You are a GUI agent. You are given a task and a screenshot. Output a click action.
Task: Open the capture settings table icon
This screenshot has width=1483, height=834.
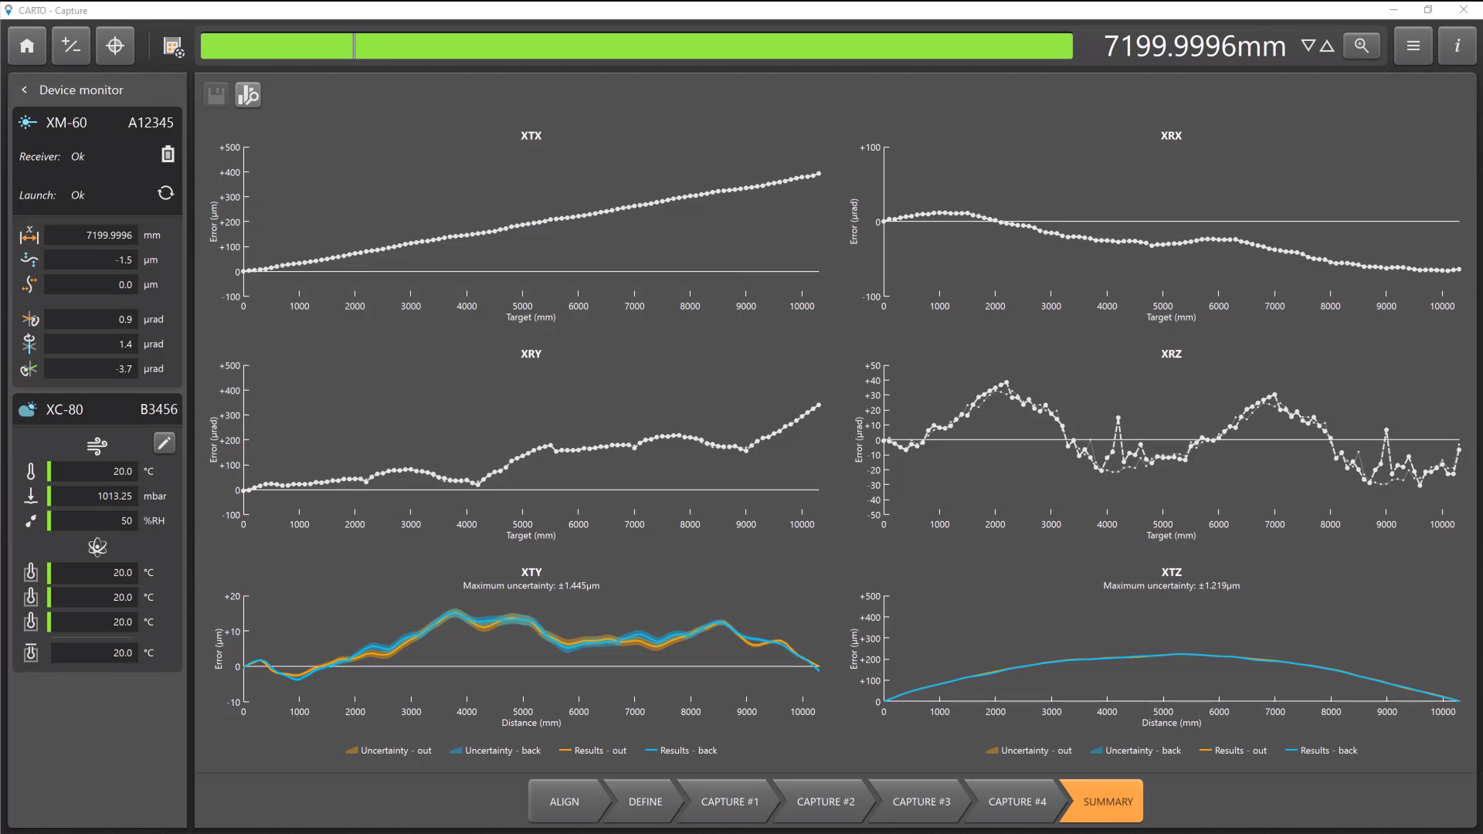(x=173, y=47)
